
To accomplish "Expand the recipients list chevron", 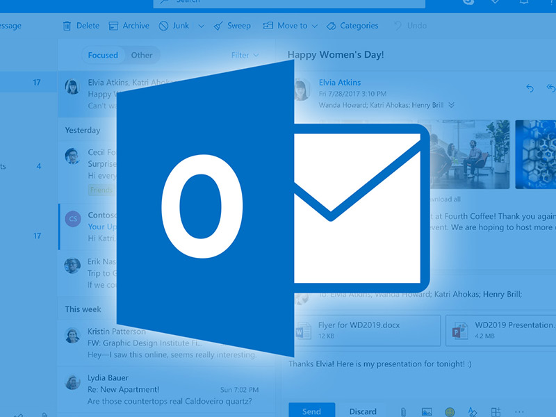I will [451, 105].
